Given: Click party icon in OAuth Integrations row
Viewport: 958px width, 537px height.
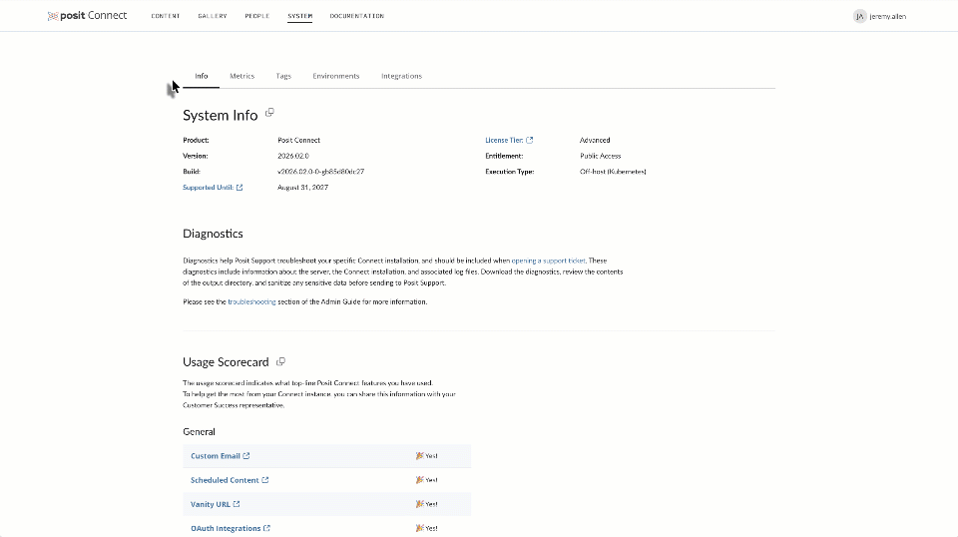Looking at the screenshot, I should point(420,528).
